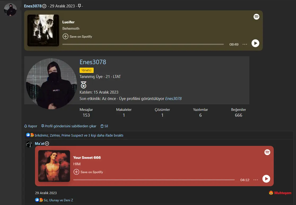
Task: Open Your Sweet 666 album cover
Action: pos(54,166)
